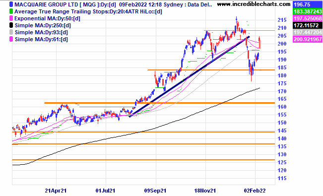Click the black Simple MA 250 legend marker
323x196 pixels.
[11, 25]
